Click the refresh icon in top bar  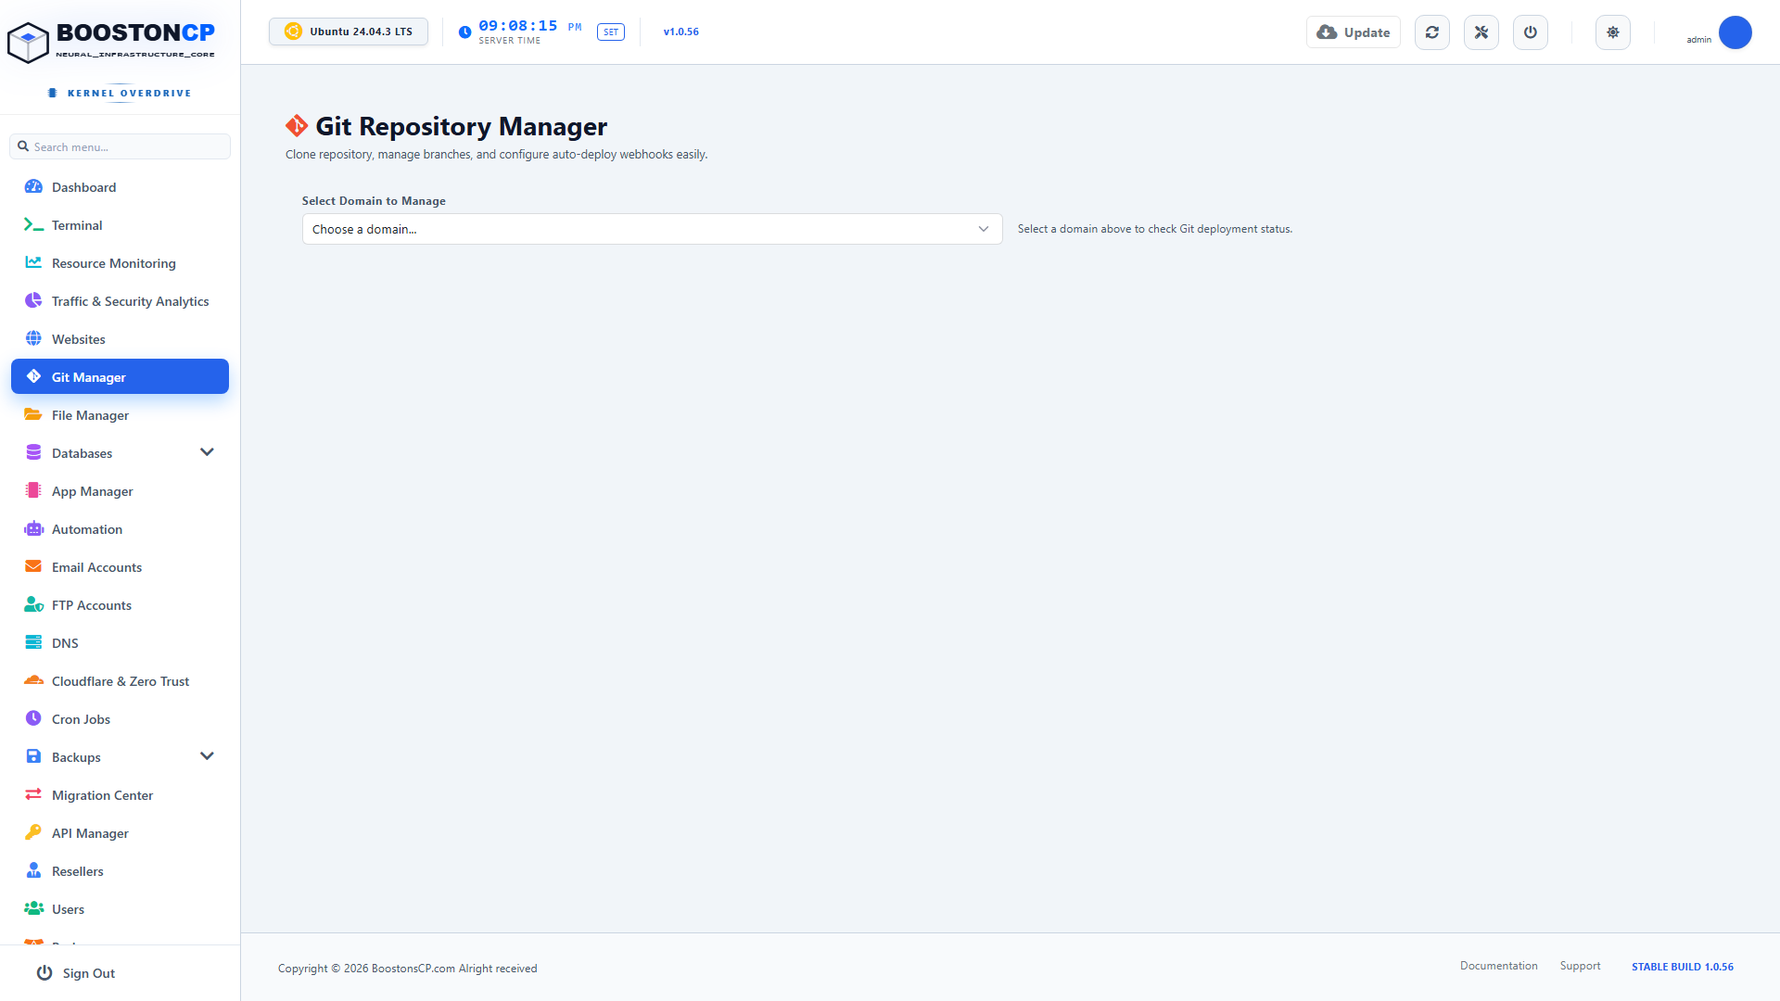[1432, 32]
